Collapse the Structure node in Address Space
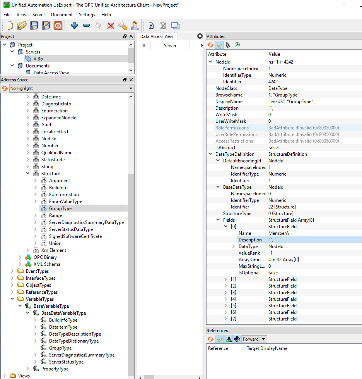The image size is (362, 379). [x=27, y=173]
